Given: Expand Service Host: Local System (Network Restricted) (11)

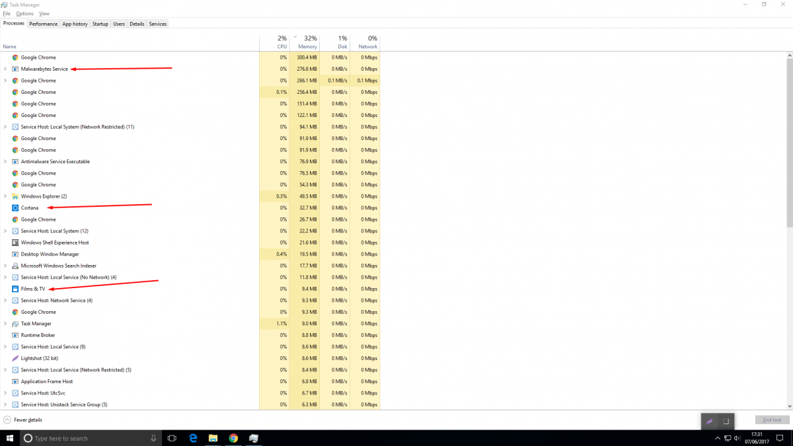Looking at the screenshot, I should pyautogui.click(x=5, y=127).
